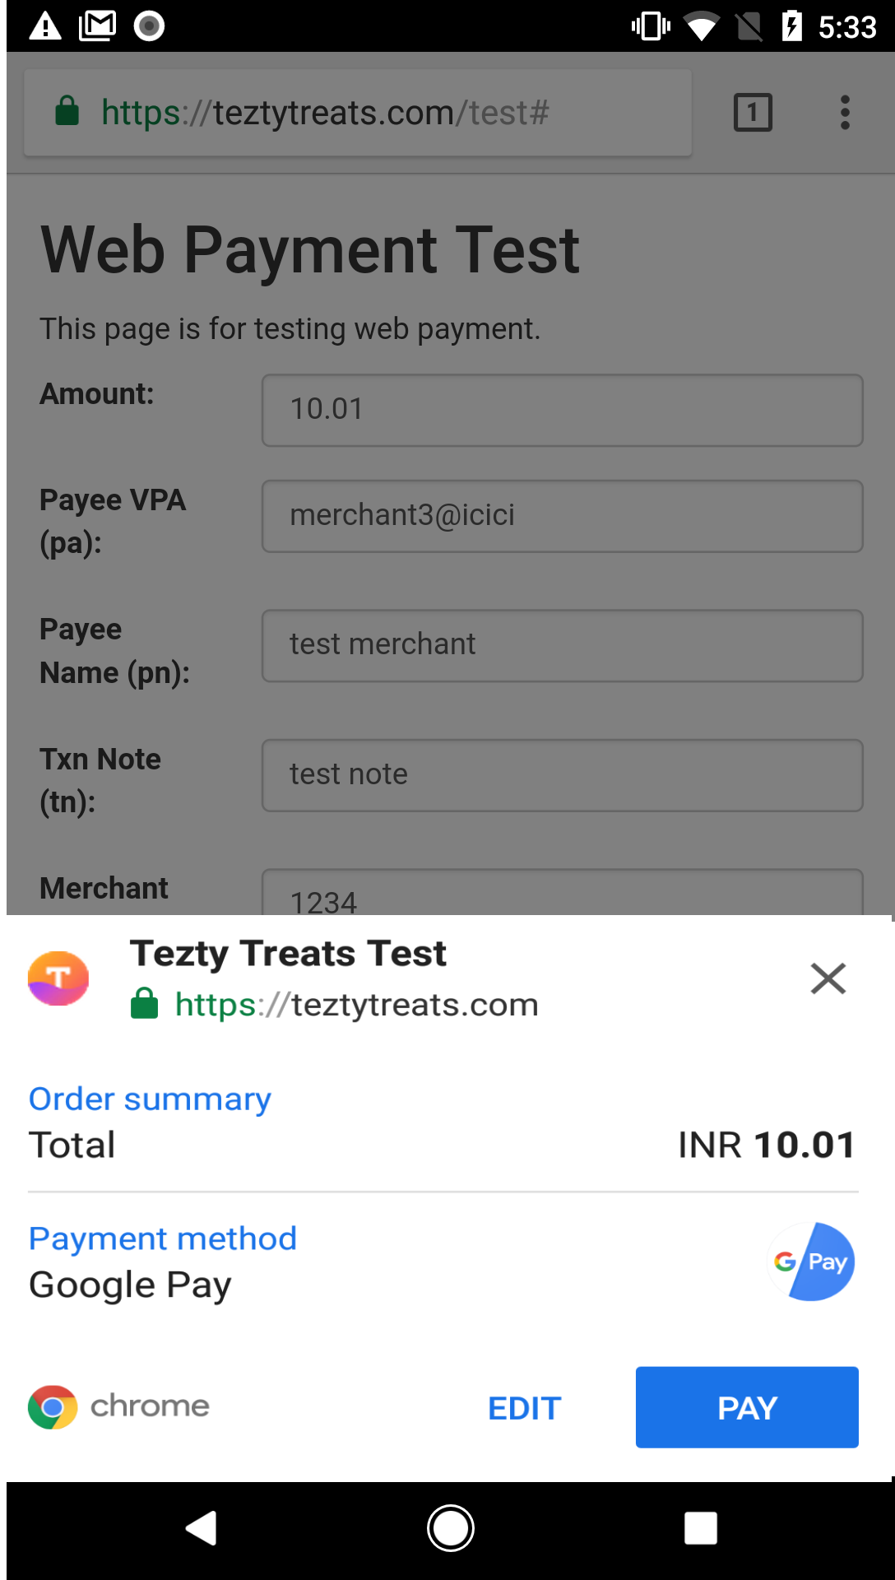This screenshot has width=895, height=1580.
Task: Open the Payment method selector
Action: pyautogui.click(x=162, y=1238)
